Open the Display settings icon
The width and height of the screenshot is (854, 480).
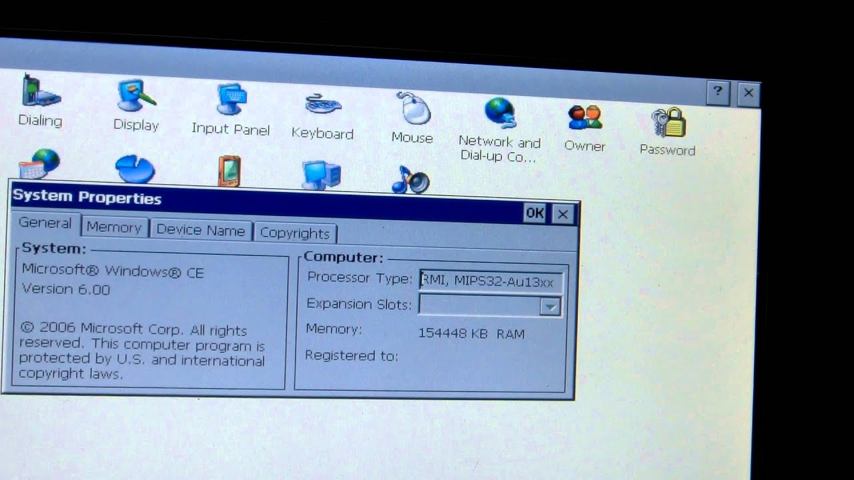tap(136, 105)
